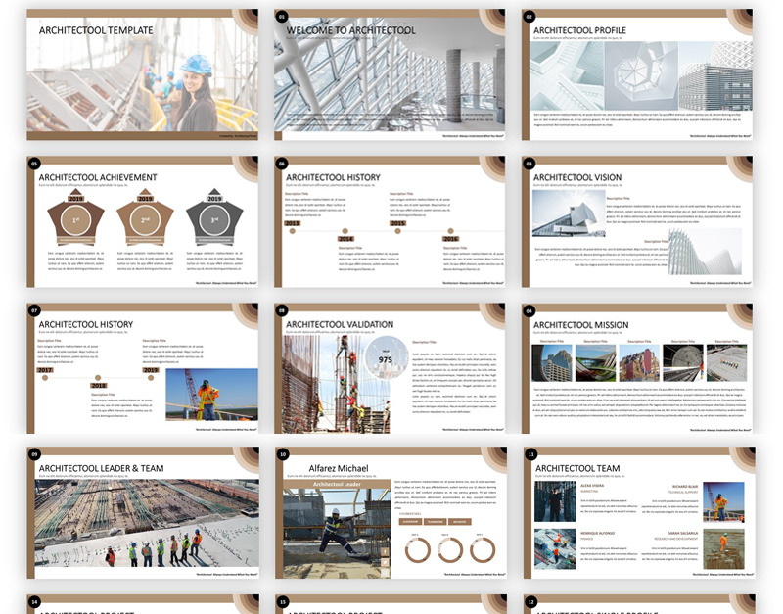Click the slide number badge 10
This screenshot has width=783, height=614.
(283, 454)
